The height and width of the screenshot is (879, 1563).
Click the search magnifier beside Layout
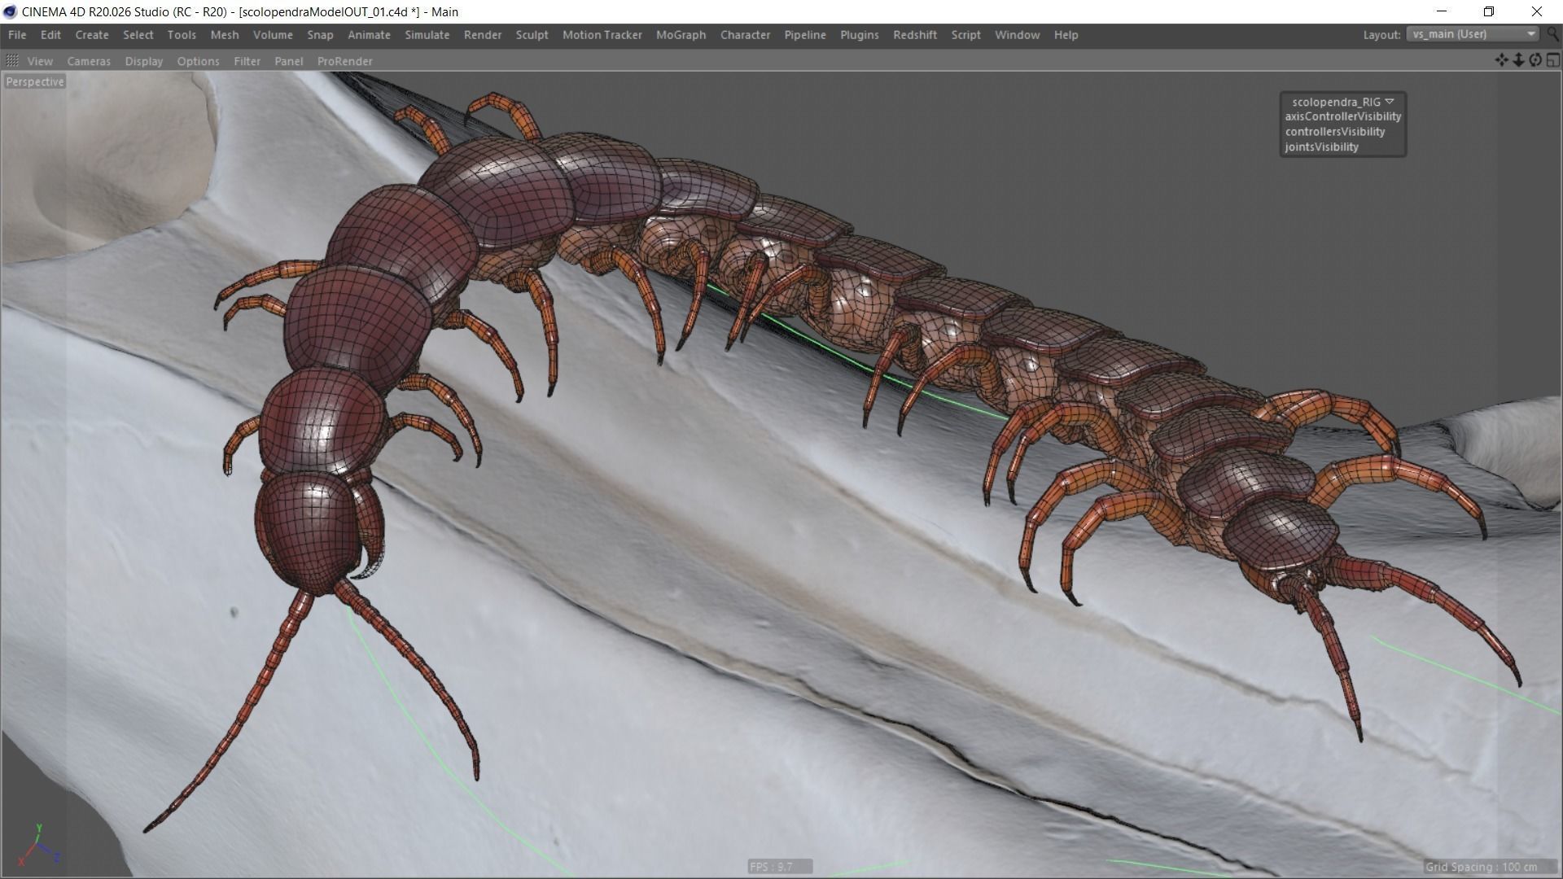click(1553, 34)
